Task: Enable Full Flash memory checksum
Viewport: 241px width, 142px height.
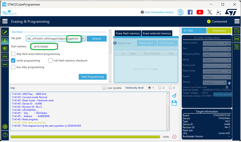Action: click(50, 61)
